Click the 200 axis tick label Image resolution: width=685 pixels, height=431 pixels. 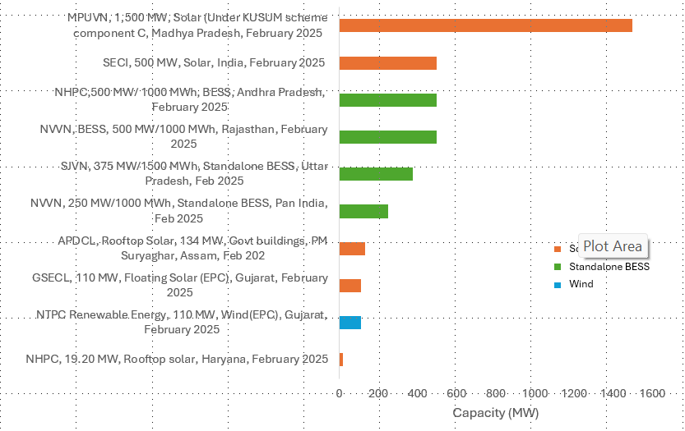[378, 393]
